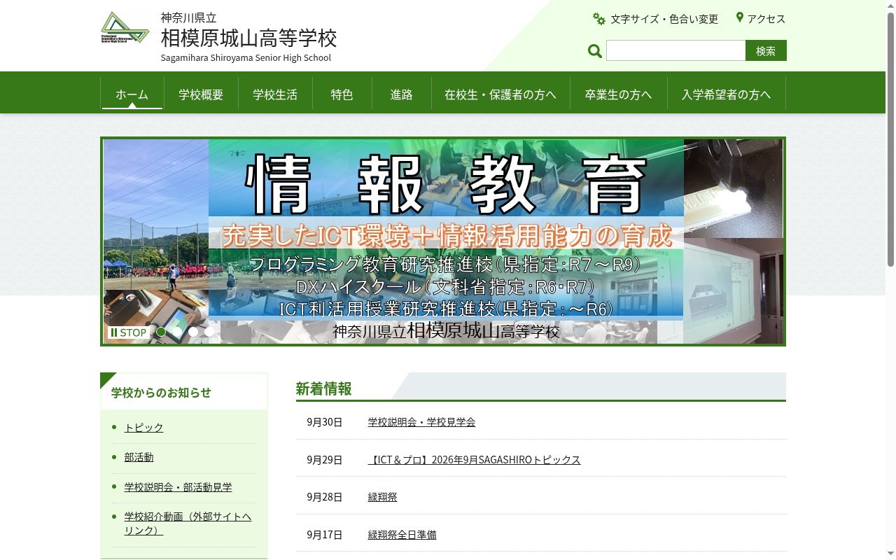
Task: Open the 特色 menu
Action: [342, 94]
